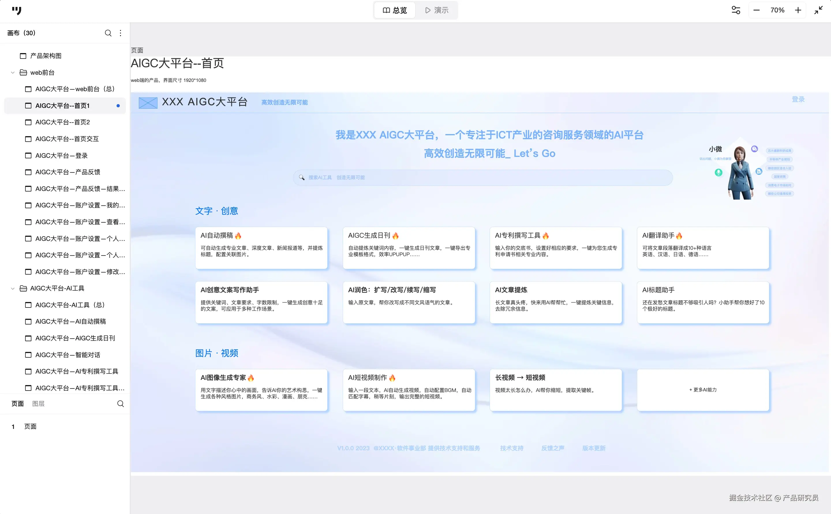Collapse the web前台 folder
Image resolution: width=831 pixels, height=514 pixels.
point(13,72)
